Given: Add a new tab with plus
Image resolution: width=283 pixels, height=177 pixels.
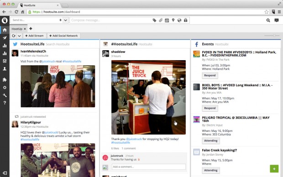Looking at the screenshot, I should coord(31,28).
